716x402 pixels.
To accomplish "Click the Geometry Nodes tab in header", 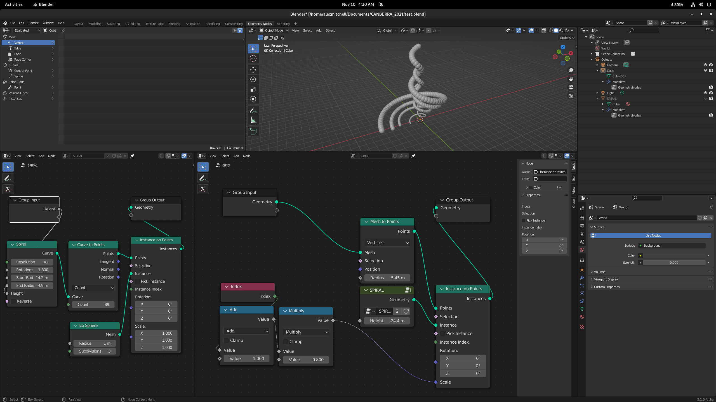I will pos(259,23).
